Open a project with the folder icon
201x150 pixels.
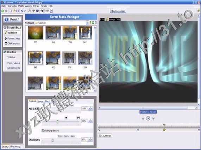[14, 11]
